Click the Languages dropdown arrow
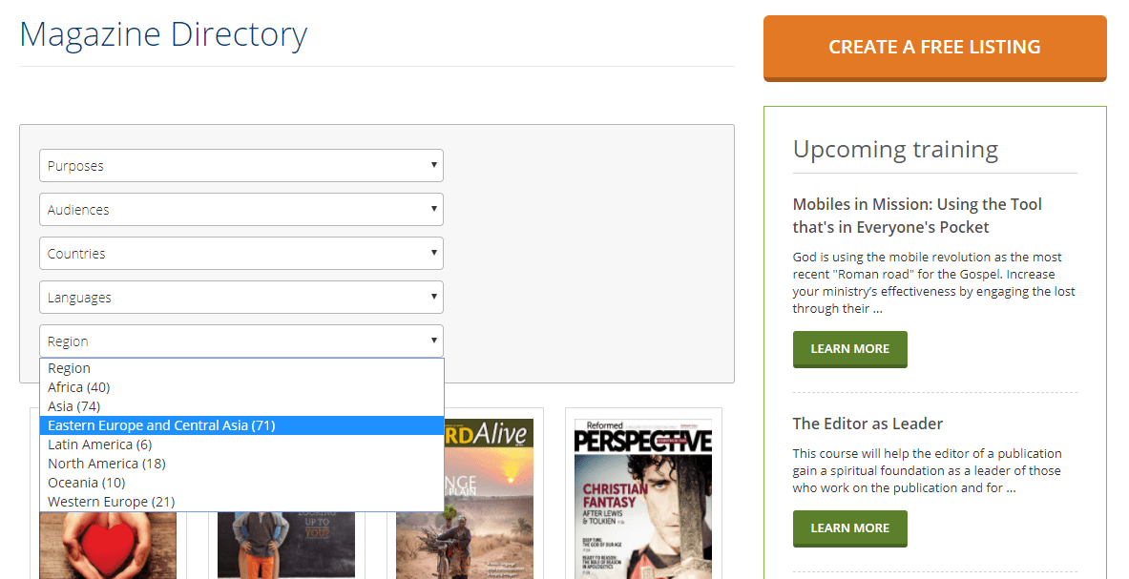The height and width of the screenshot is (579, 1129). click(x=434, y=297)
